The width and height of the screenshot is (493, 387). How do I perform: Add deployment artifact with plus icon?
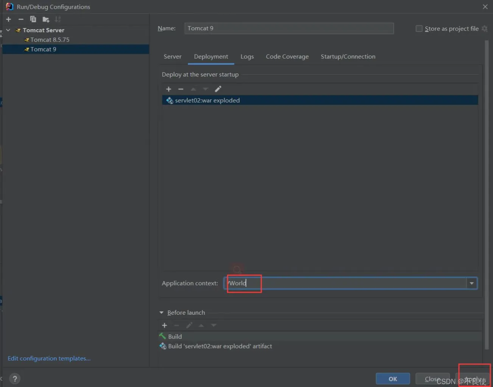[169, 89]
